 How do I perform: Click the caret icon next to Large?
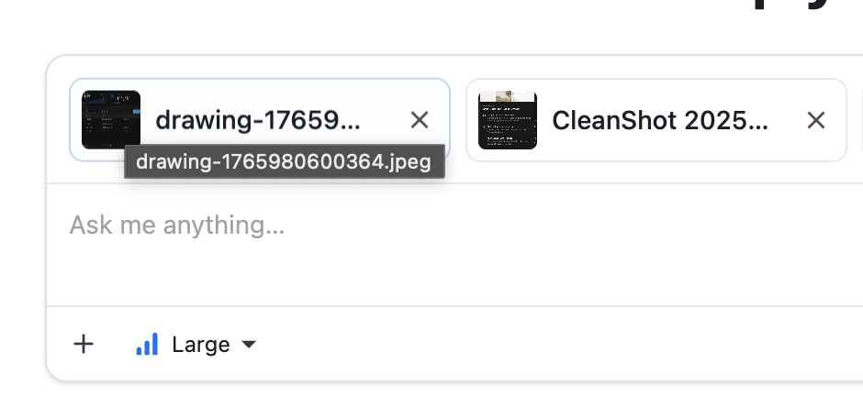click(248, 346)
